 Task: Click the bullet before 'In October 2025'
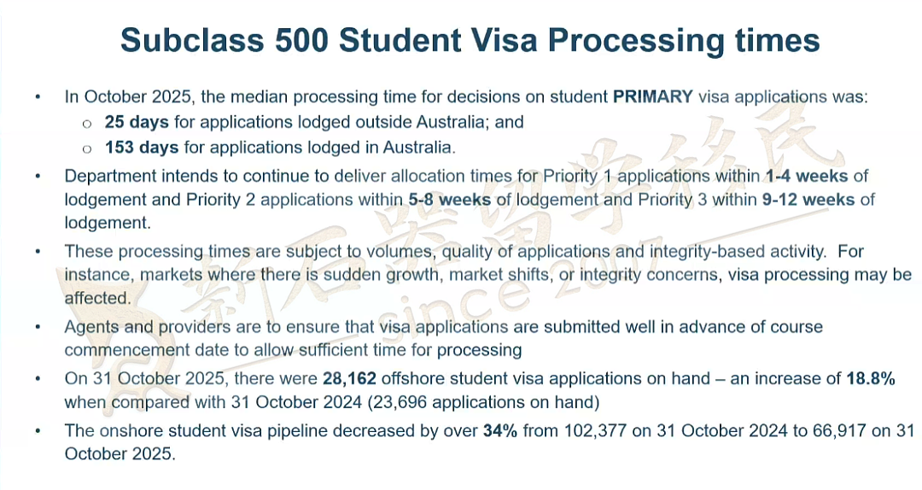(x=38, y=97)
